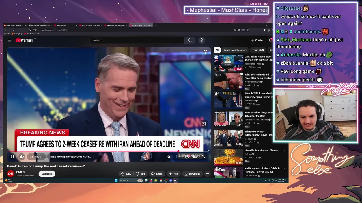Switch to DUAL TURN IDIOT MEET tab
Screen dimensions: 362x203
(x=115, y=25)
